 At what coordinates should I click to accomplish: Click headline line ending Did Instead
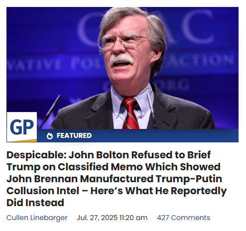coord(35,203)
